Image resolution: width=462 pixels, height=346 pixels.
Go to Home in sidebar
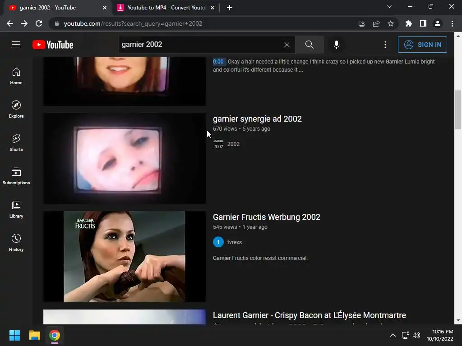click(16, 76)
